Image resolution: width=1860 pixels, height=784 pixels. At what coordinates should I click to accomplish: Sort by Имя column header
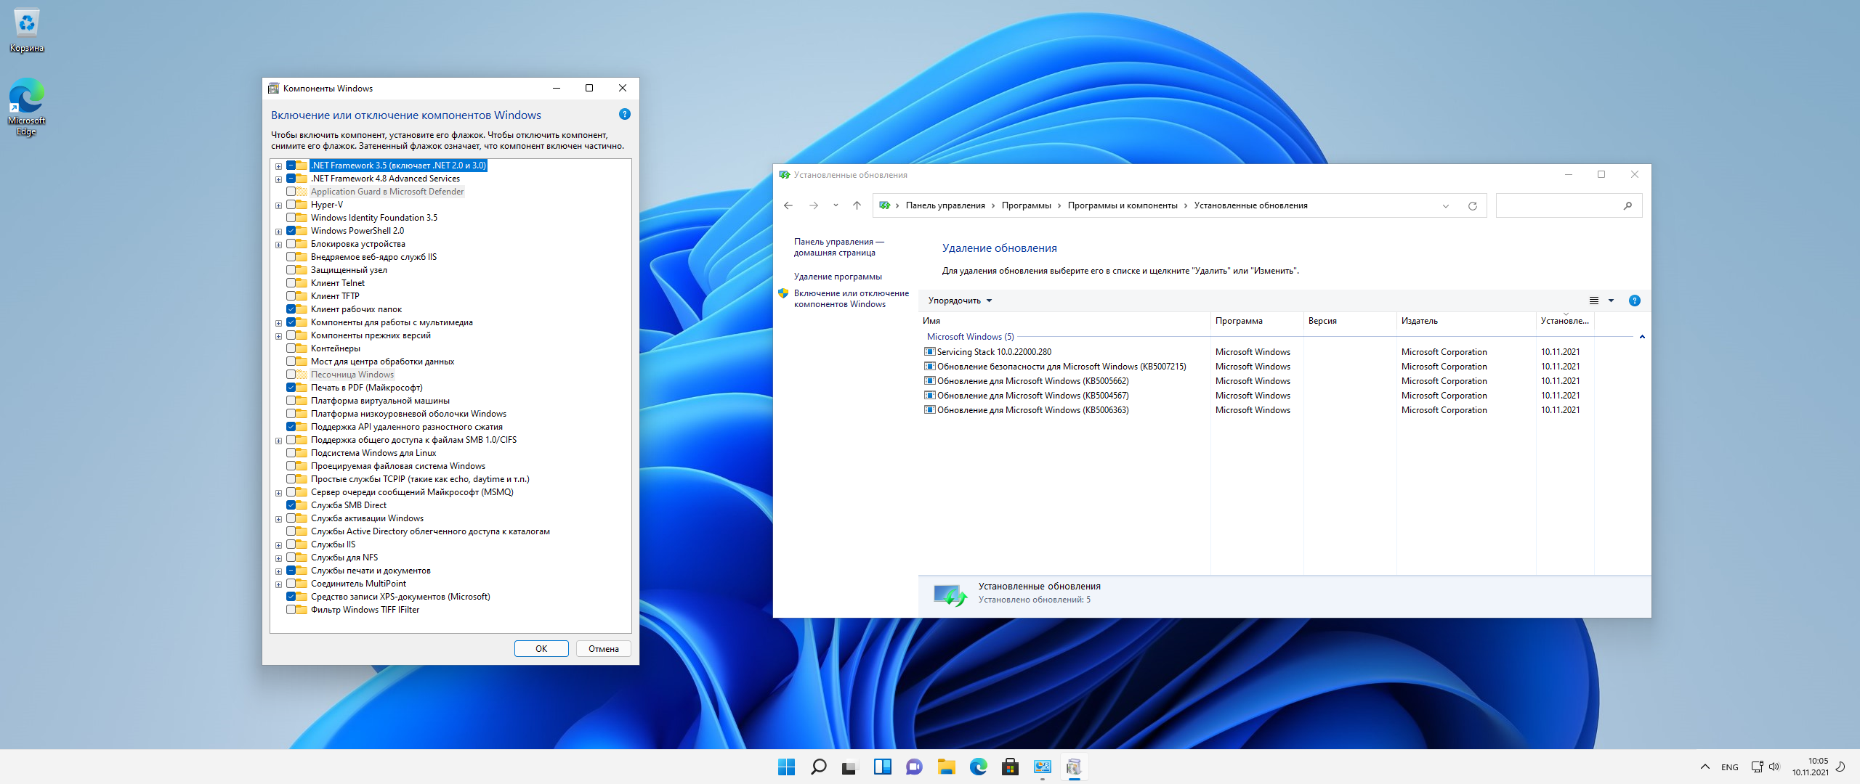[1064, 321]
